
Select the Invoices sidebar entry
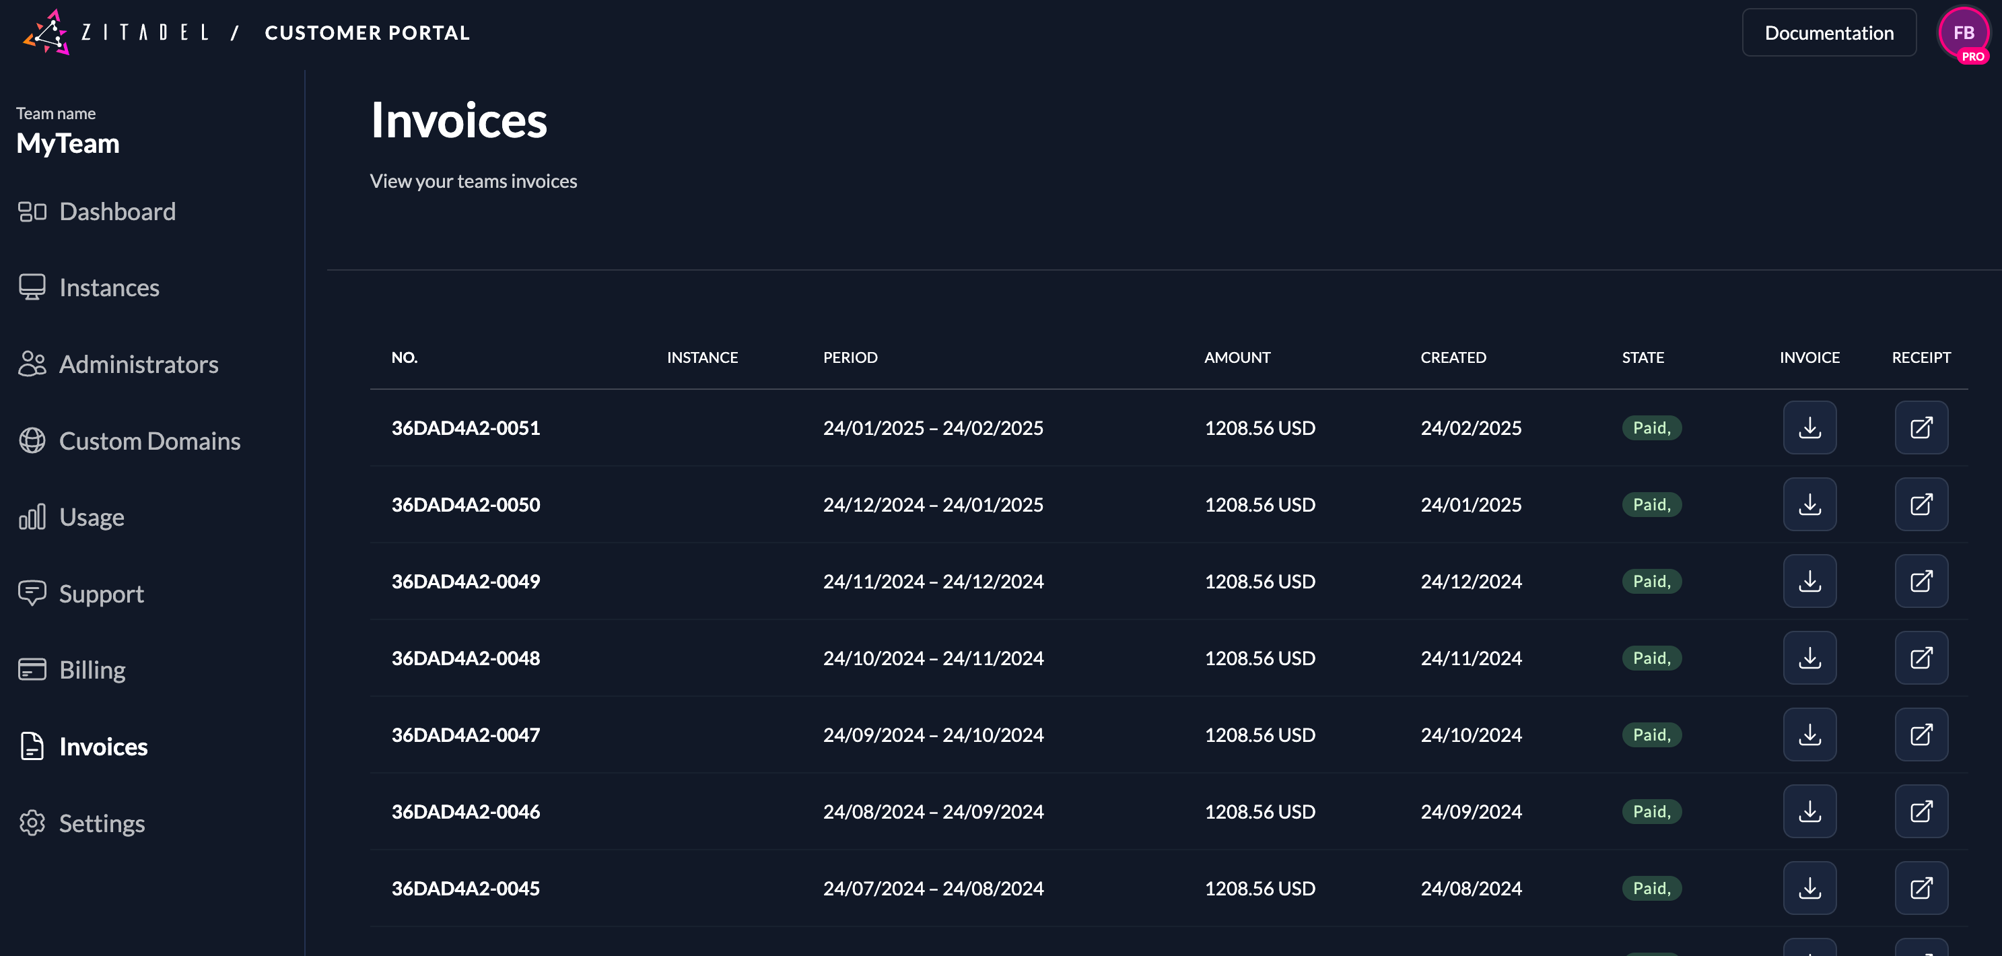point(104,745)
